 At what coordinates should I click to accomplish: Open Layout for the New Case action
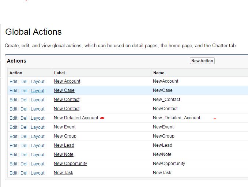pyautogui.click(x=38, y=91)
